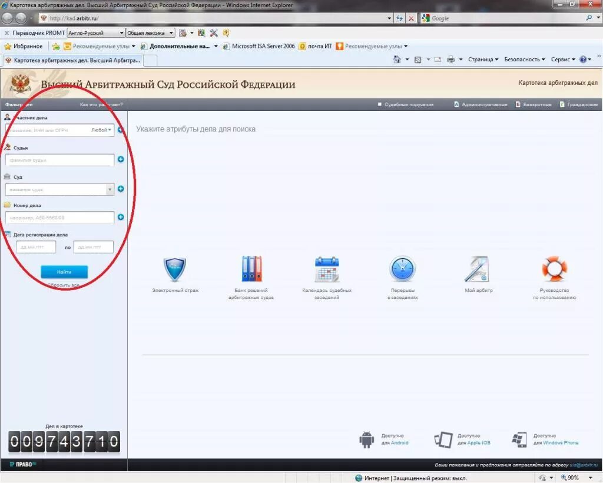Expand the address bar history dropdown
This screenshot has height=483, width=603.
(389, 18)
